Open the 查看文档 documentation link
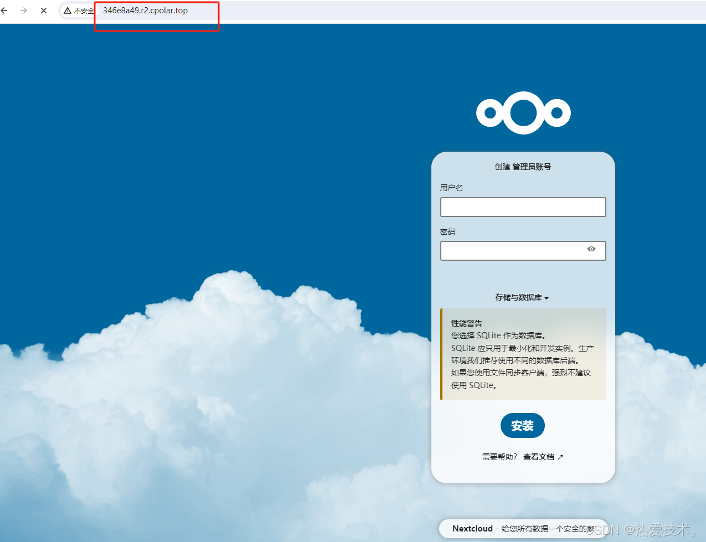Viewport: 706px width, 542px height. tap(543, 457)
